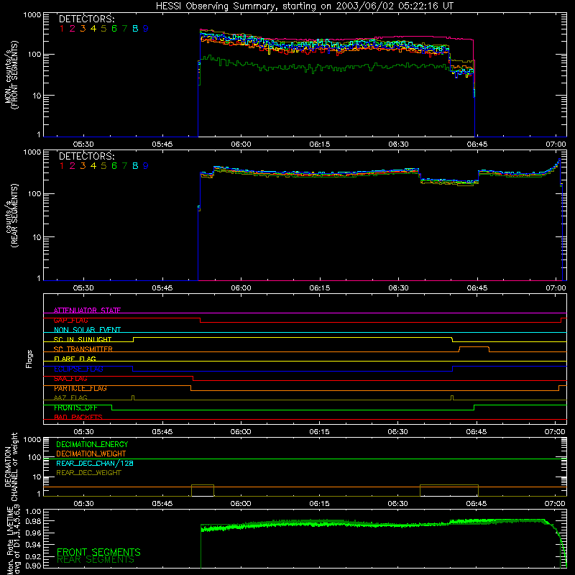This screenshot has height=575, width=575.
Task: Click the PARTICLE_FLAG label
Action: pos(80,388)
